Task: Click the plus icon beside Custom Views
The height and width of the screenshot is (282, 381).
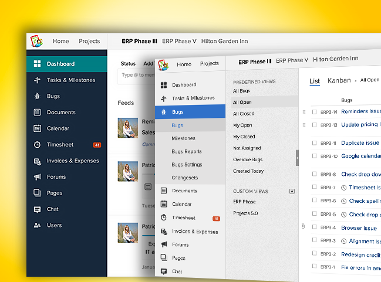Action: coord(292,191)
